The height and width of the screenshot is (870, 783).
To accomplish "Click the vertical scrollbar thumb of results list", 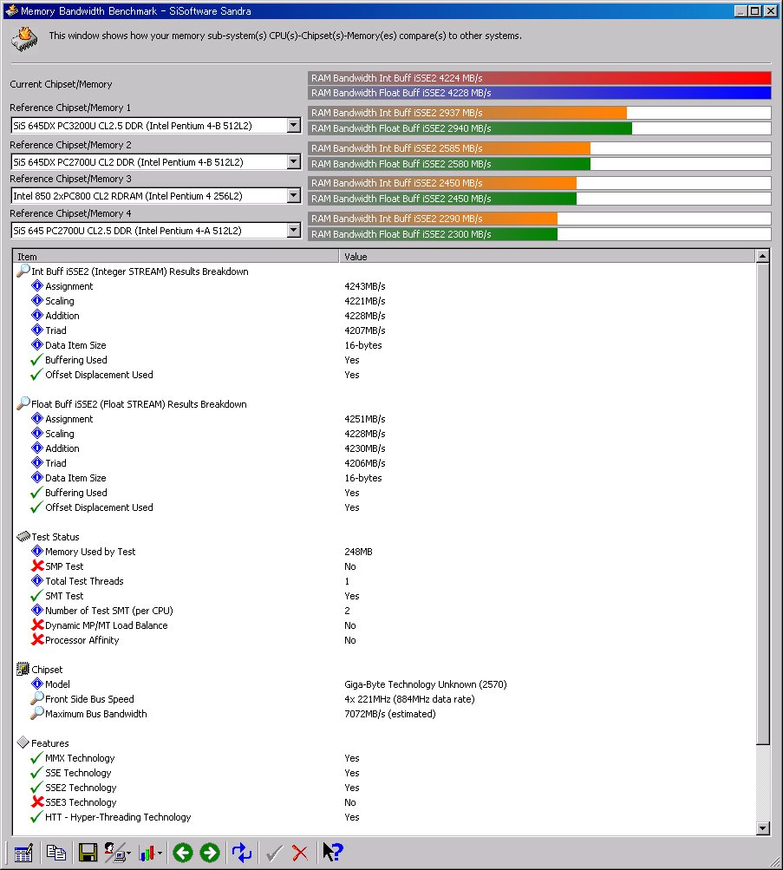I will coord(762,504).
